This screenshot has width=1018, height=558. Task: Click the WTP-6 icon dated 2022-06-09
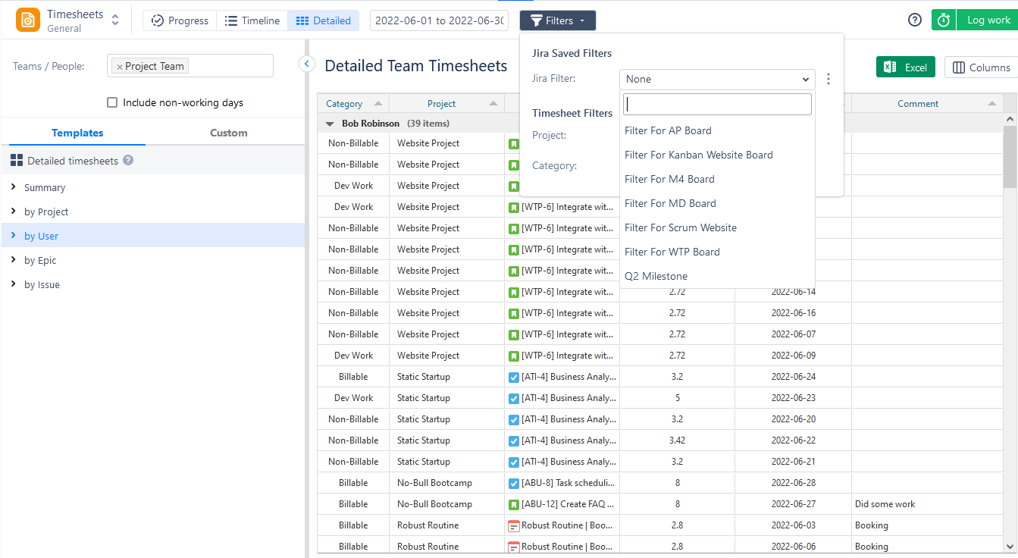(514, 356)
